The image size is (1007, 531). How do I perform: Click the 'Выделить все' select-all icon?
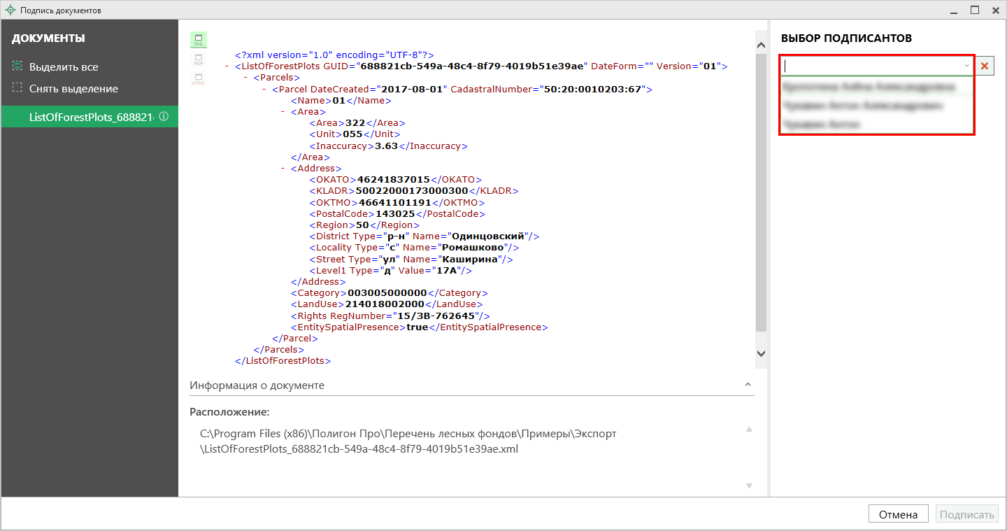(17, 66)
